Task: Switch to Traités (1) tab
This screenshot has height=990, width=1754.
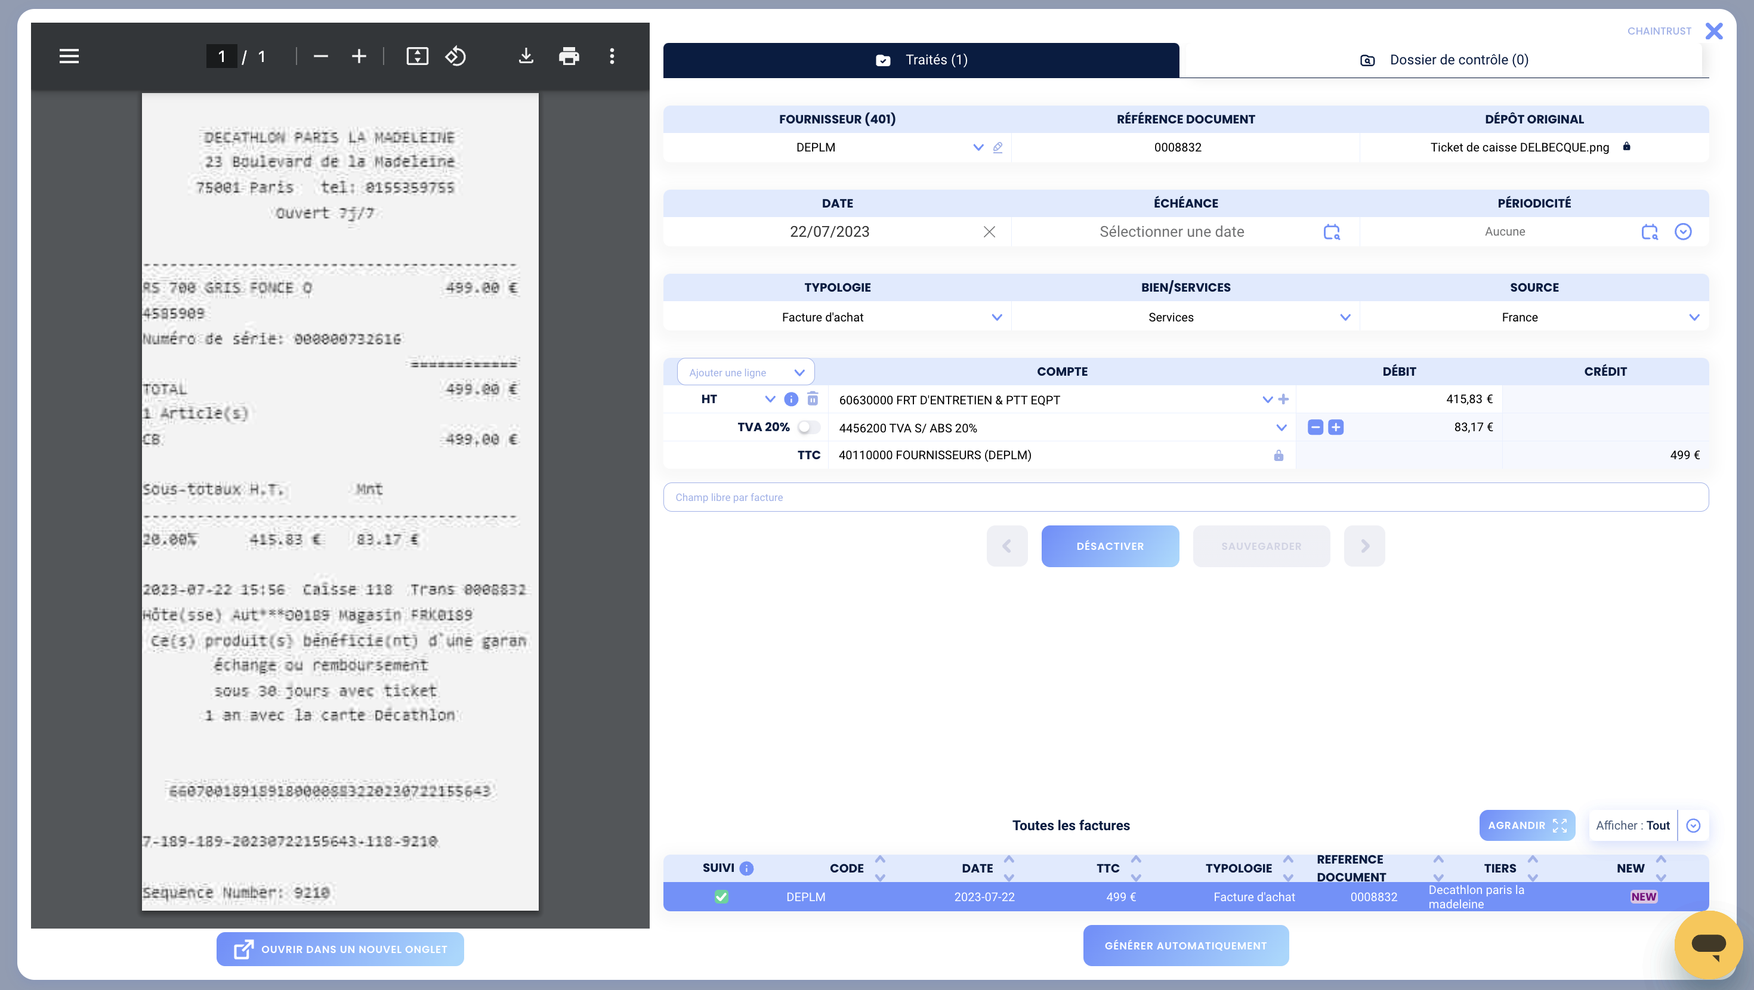Action: [x=921, y=60]
